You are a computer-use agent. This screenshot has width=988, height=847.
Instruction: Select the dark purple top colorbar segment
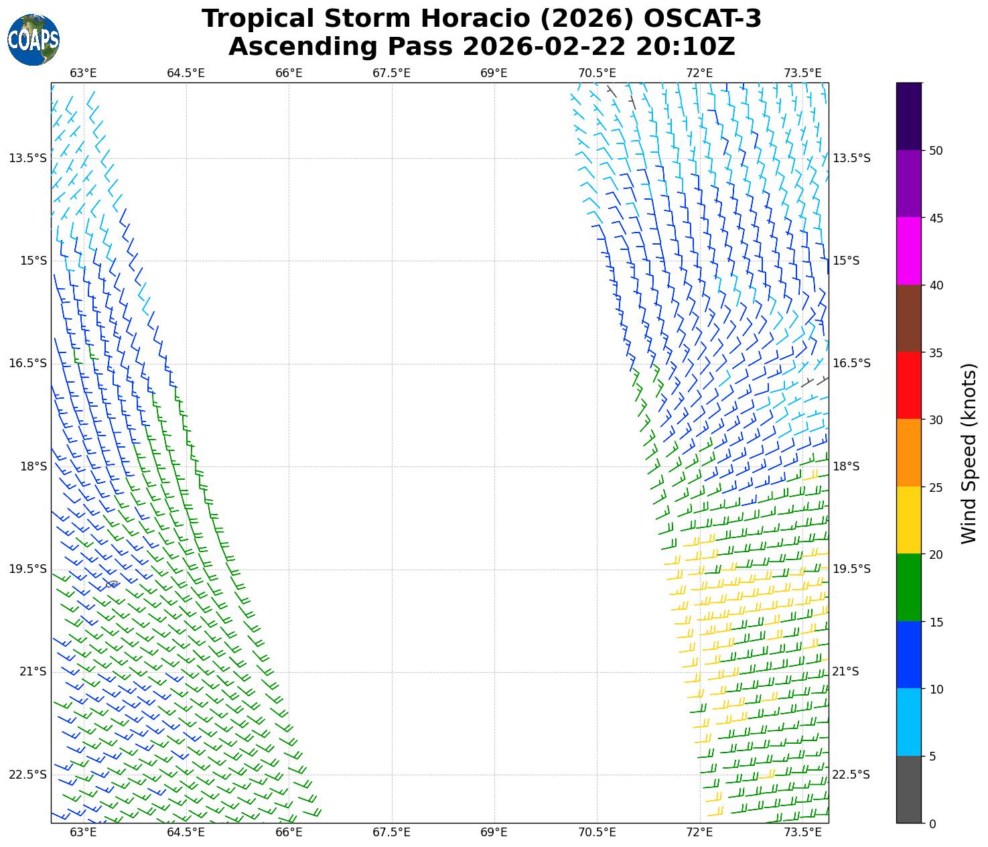(909, 116)
